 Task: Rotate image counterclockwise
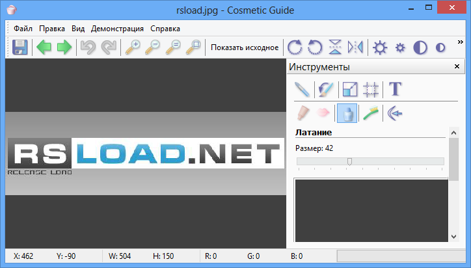315,47
